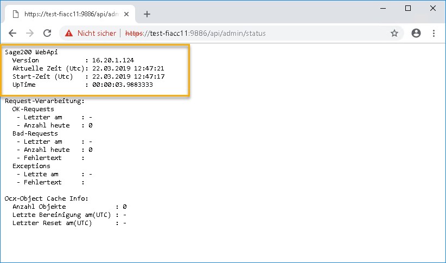Viewport: 446px width, 263px height.
Task: Click 'Fehlertext' under Exceptions
Action: (43, 182)
